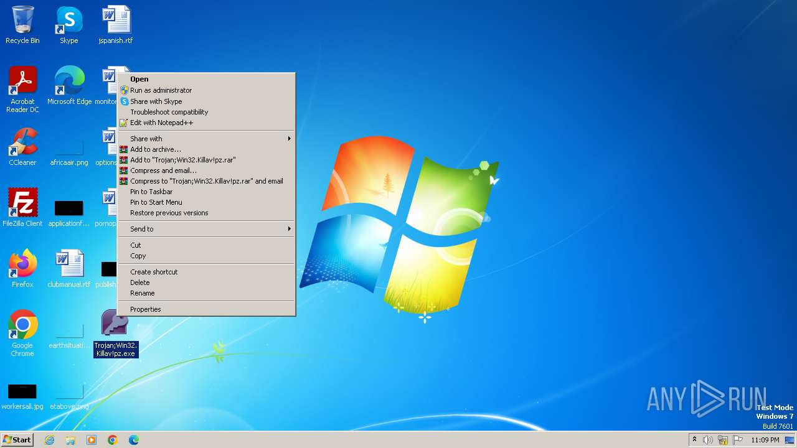This screenshot has height=448, width=797.
Task: Choose Cut in the context menu
Action: 206,245
